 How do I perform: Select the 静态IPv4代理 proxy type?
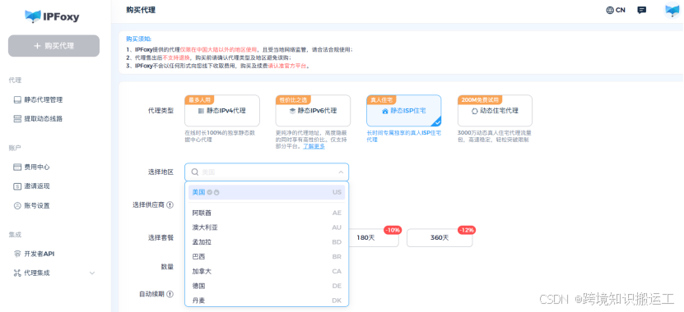222,111
